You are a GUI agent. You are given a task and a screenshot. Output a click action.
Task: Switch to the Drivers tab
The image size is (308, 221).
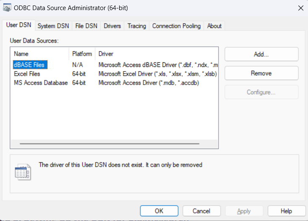112,26
